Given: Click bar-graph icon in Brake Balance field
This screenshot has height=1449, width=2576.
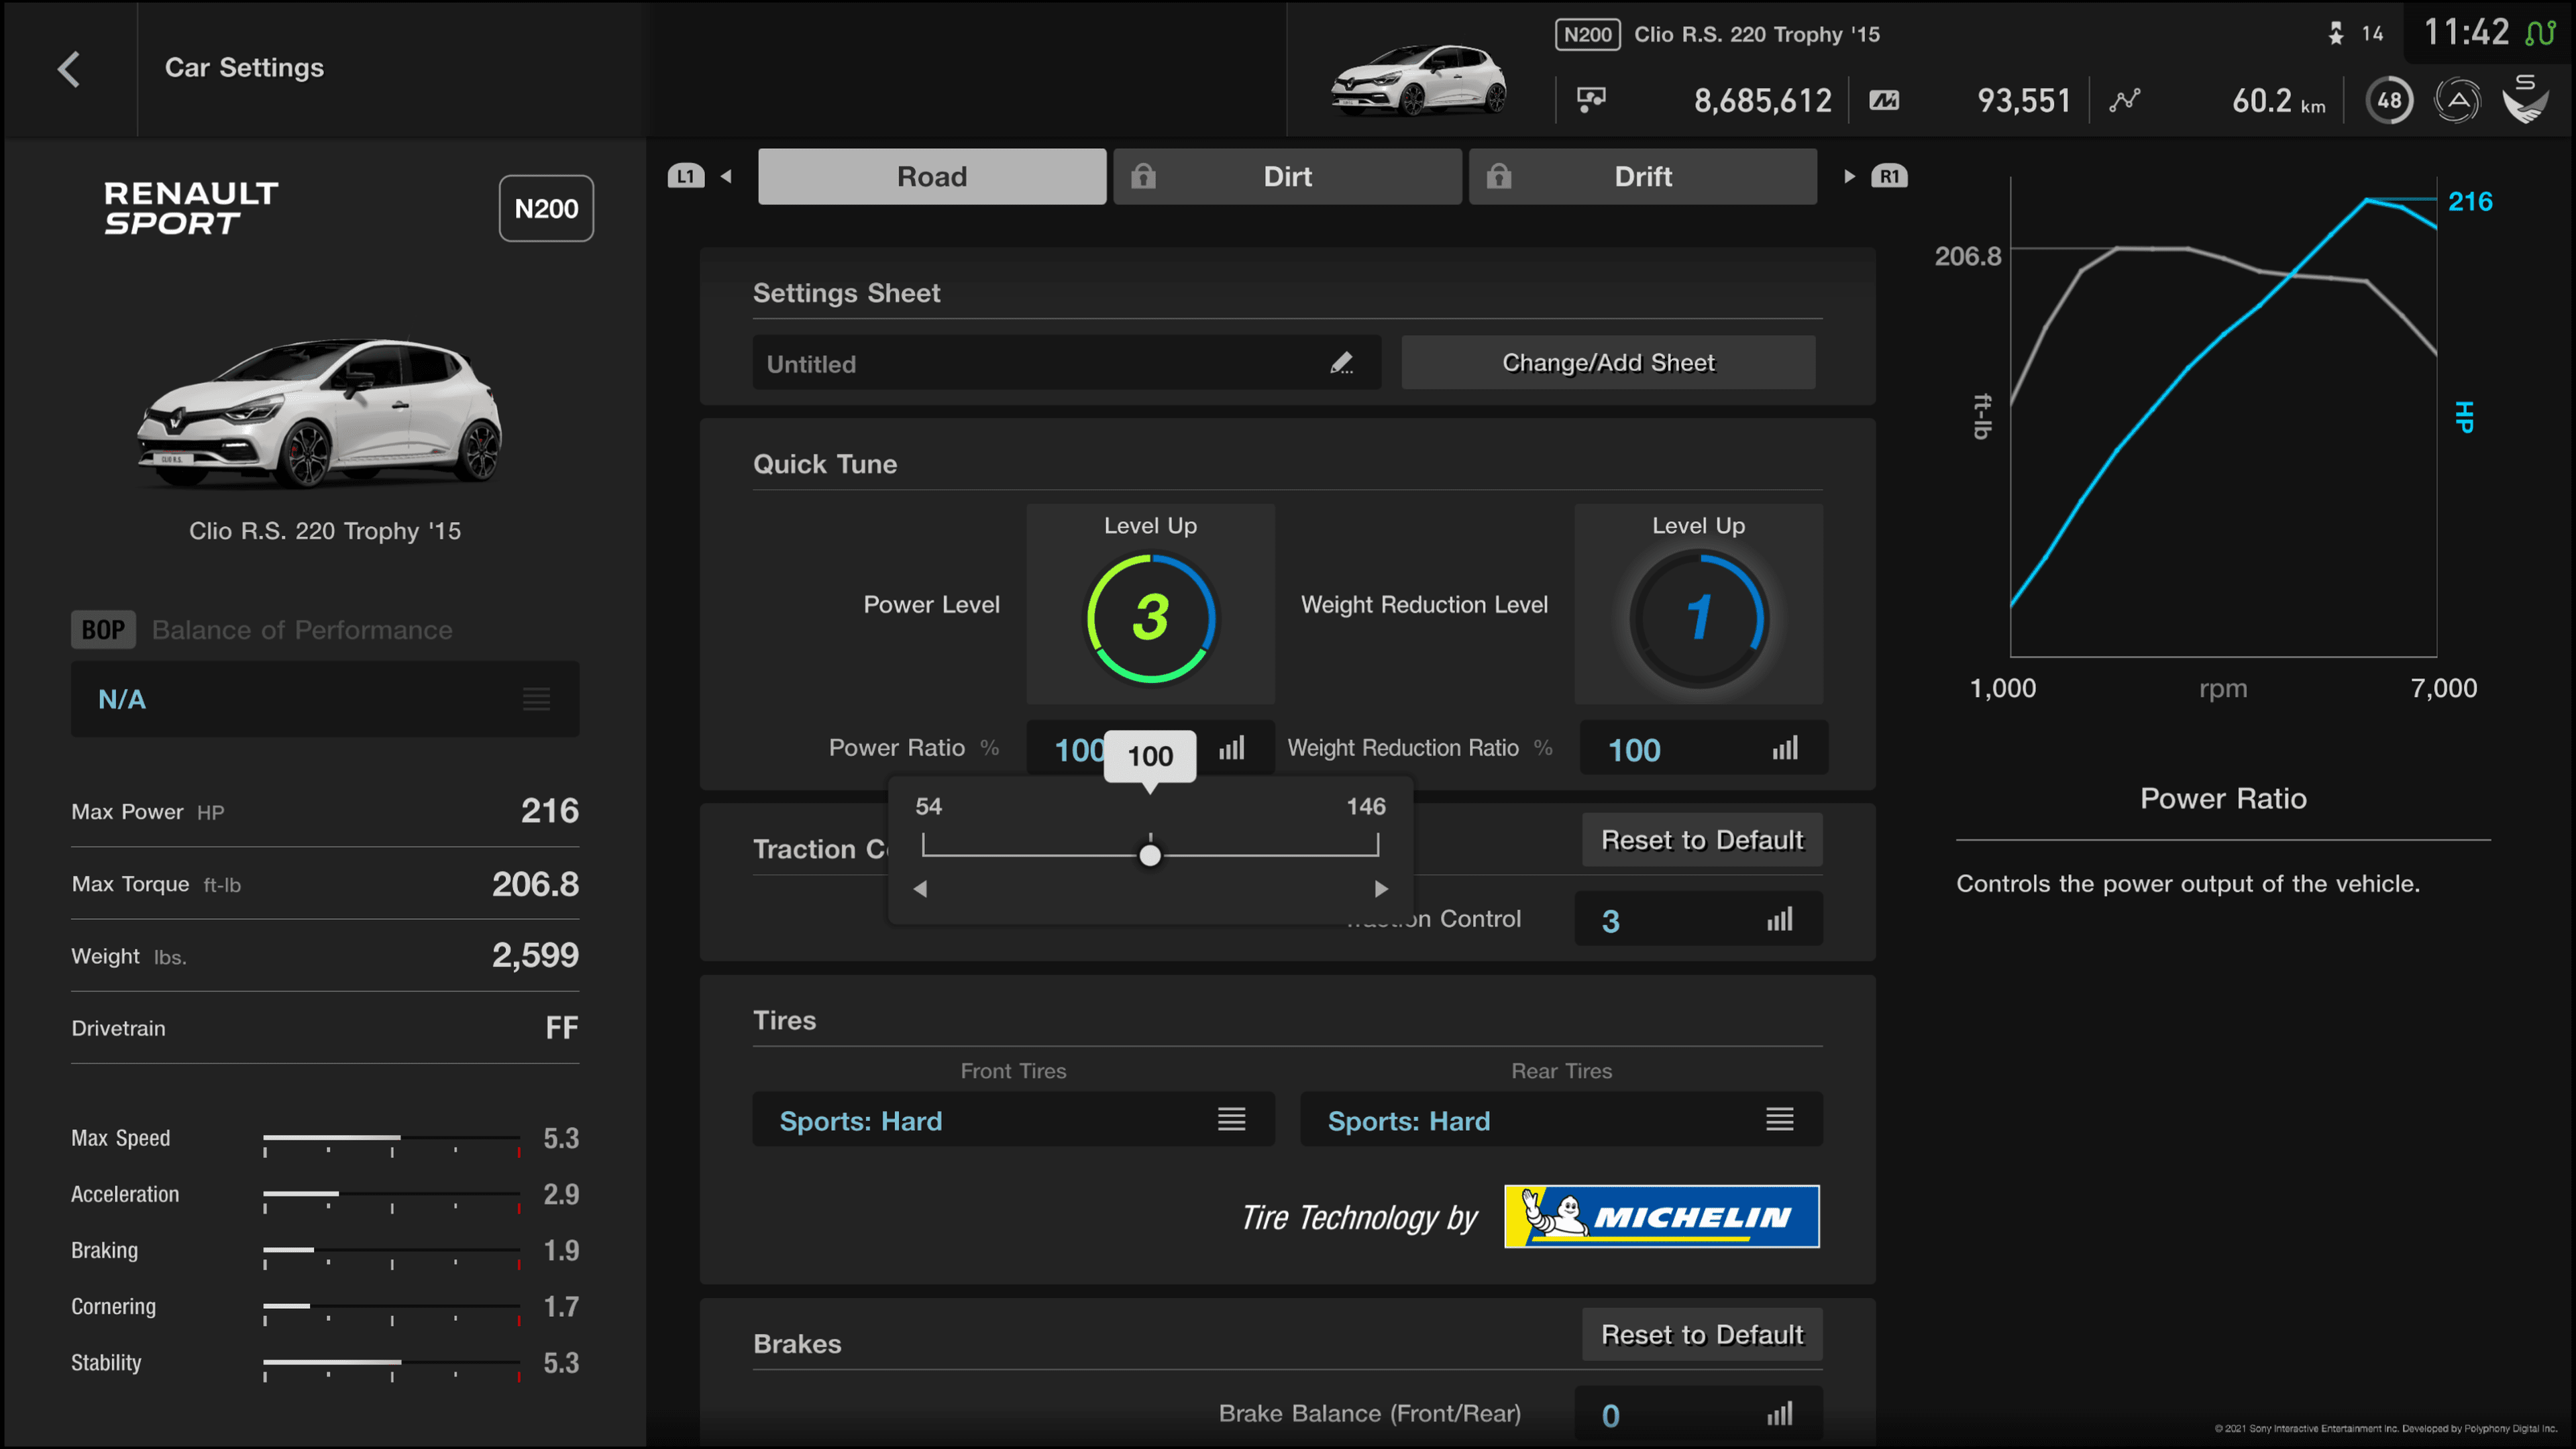Looking at the screenshot, I should coord(1780,1413).
